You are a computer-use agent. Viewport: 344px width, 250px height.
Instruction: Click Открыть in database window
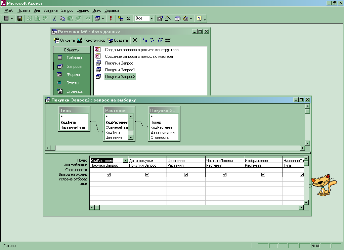[64, 40]
